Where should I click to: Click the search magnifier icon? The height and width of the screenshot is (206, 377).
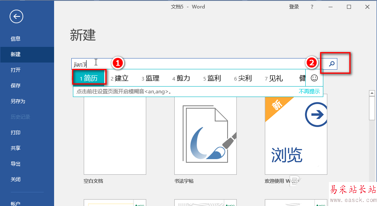point(332,64)
